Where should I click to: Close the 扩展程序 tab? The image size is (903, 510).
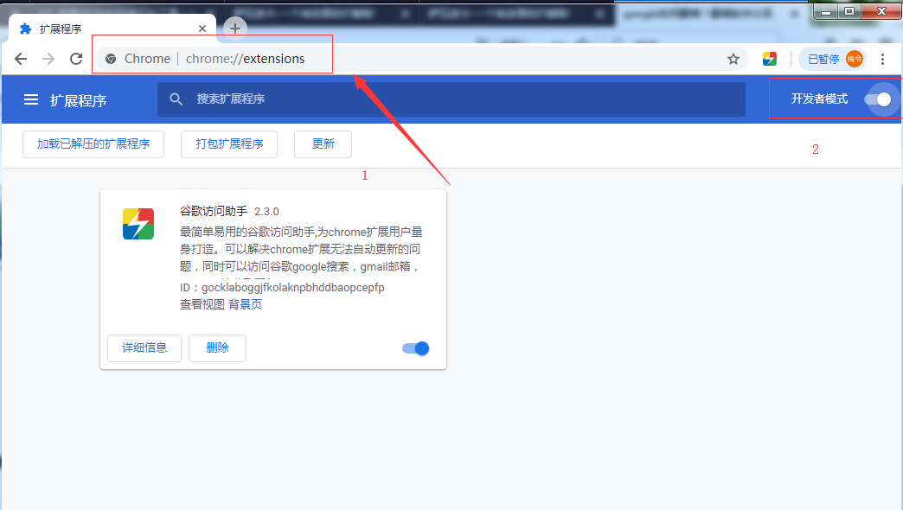[x=202, y=29]
